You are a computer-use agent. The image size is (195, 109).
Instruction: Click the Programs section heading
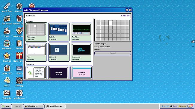click(x=29, y=21)
